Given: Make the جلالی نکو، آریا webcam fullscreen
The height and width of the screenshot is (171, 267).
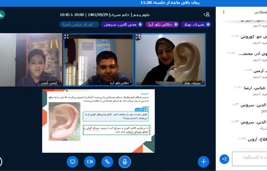Looking at the screenshot, I should click(67, 36).
